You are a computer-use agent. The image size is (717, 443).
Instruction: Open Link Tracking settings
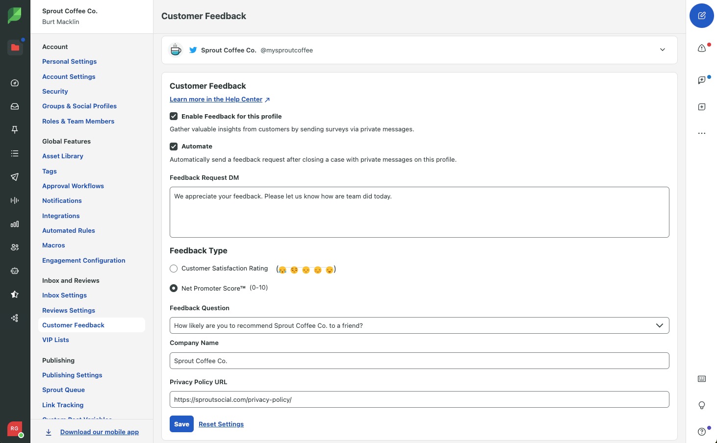pos(63,405)
